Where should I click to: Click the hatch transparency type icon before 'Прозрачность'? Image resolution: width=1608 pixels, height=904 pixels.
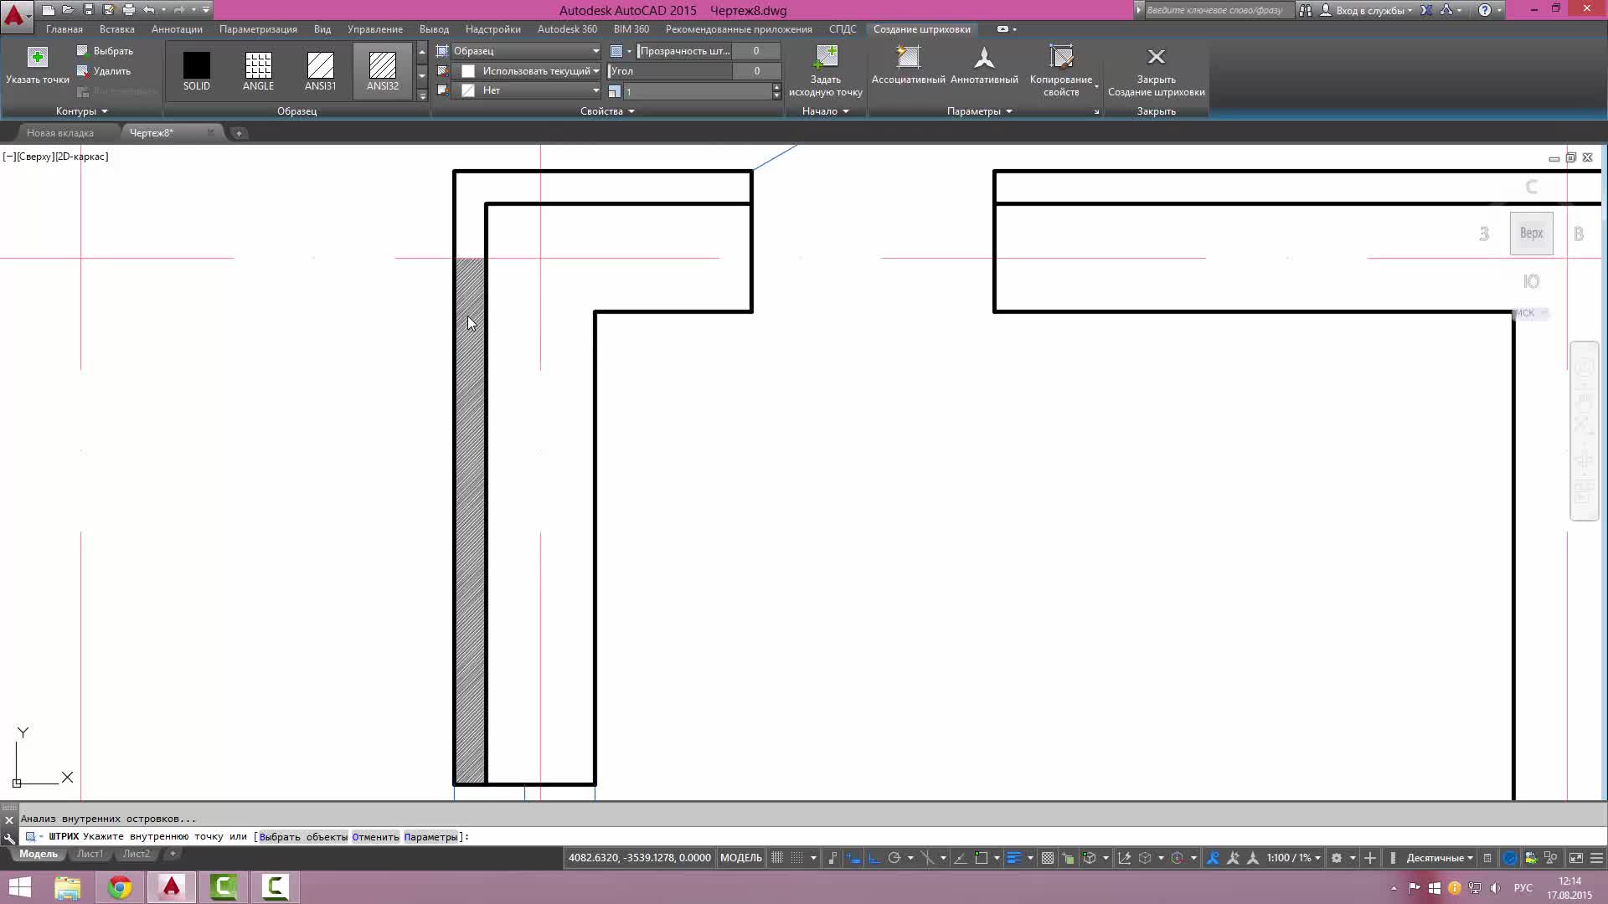616,51
